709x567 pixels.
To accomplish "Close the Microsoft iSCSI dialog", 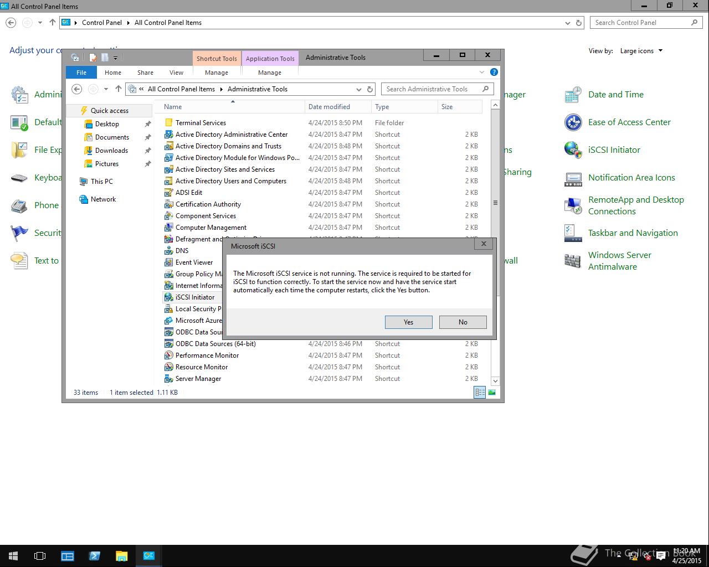I will coord(484,244).
